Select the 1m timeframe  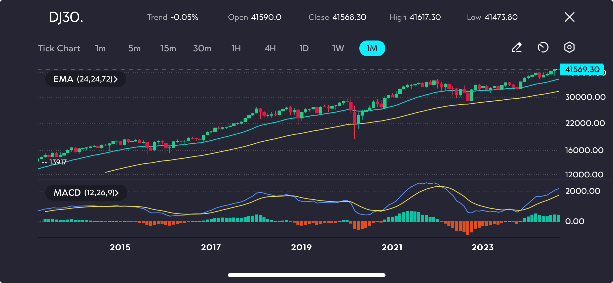100,48
